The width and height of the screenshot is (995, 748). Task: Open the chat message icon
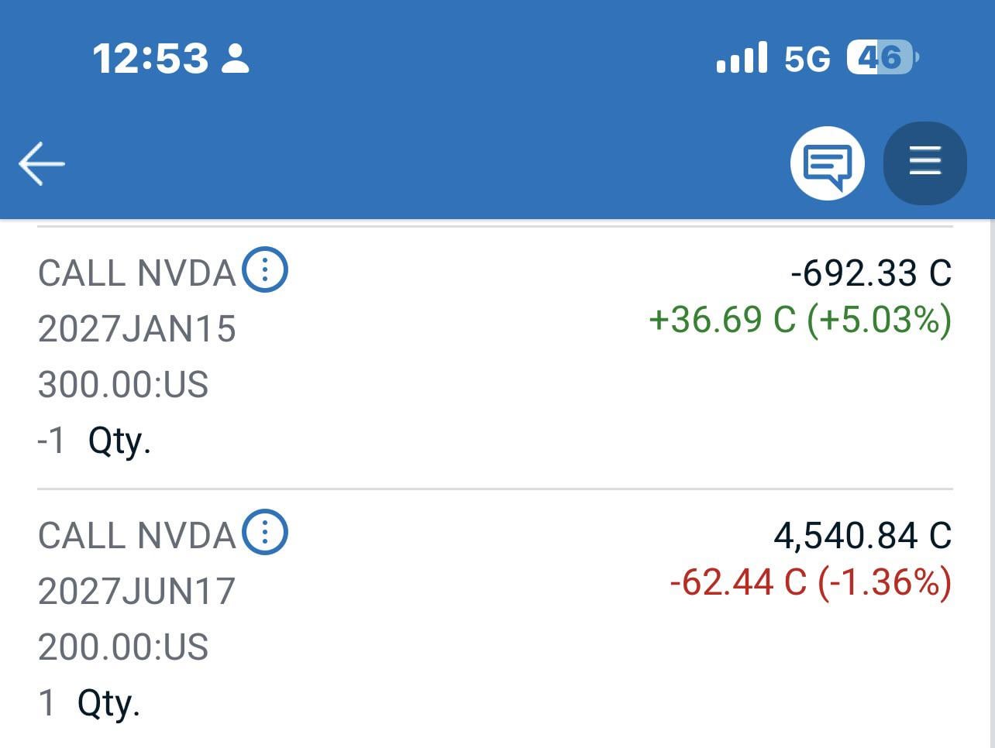[x=827, y=163]
